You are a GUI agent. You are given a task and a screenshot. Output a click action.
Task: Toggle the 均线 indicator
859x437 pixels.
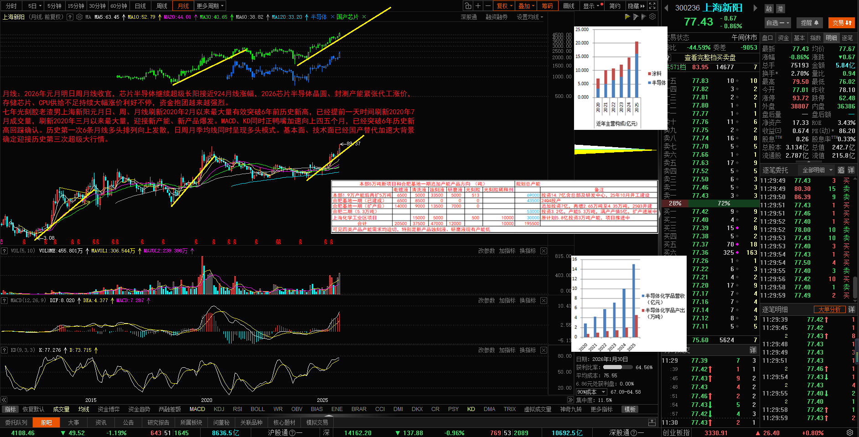tap(83, 409)
